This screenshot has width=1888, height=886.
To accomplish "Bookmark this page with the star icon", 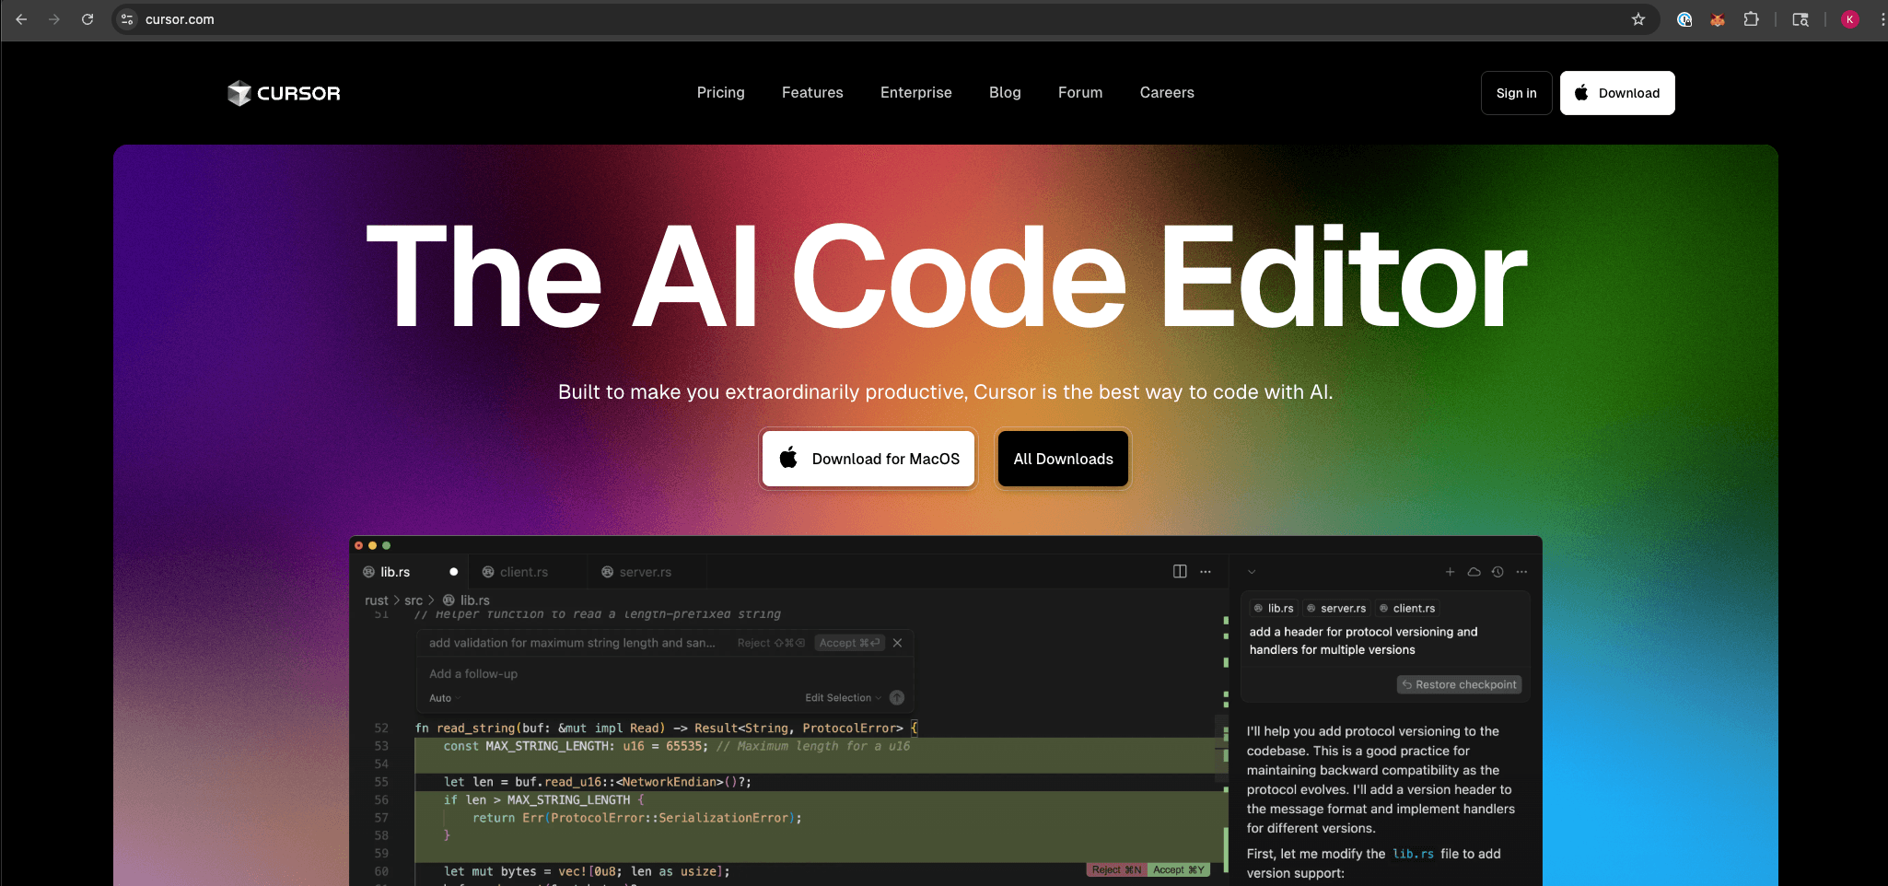I will pos(1637,19).
